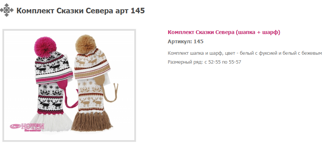This screenshot has height=152, width=327.
Task: Click the Размерный ряд size range text
Action: pyautogui.click(x=204, y=62)
